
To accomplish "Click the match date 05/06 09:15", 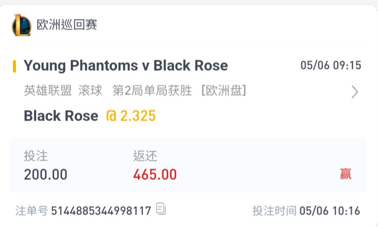I will point(331,65).
